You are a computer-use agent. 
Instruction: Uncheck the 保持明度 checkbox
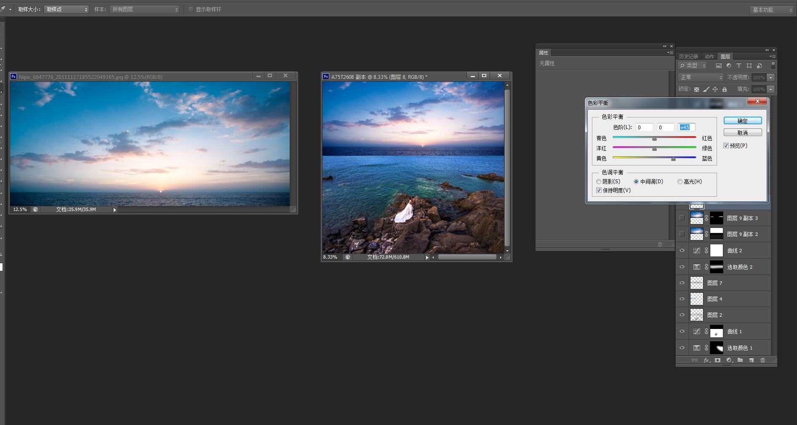tap(599, 190)
